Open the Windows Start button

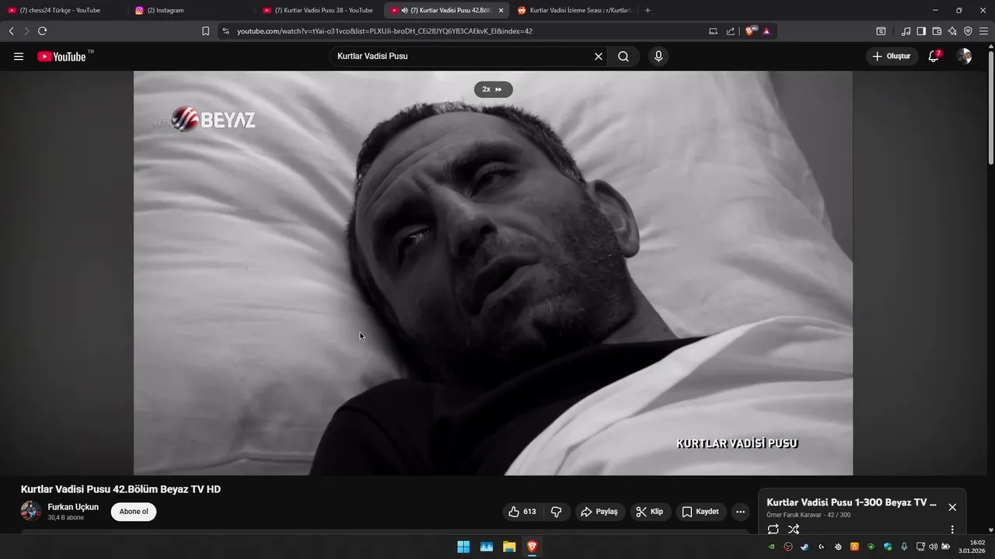(463, 547)
